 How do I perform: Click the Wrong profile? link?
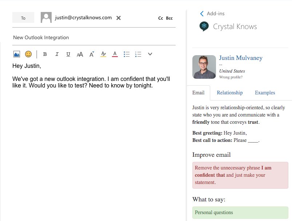231,77
